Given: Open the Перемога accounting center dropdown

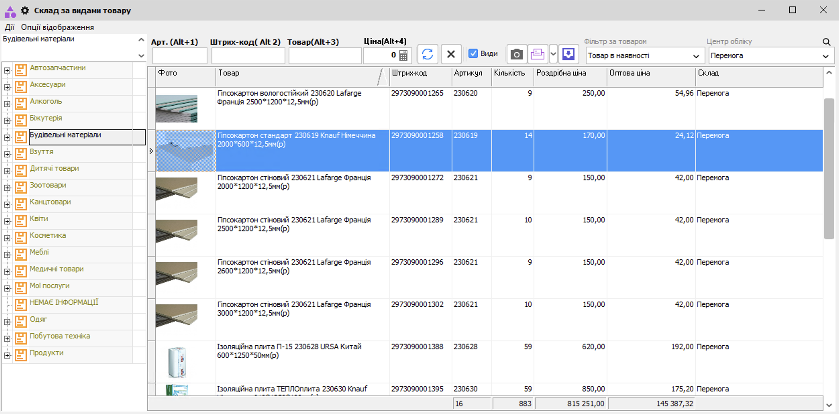Looking at the screenshot, I should coord(826,56).
